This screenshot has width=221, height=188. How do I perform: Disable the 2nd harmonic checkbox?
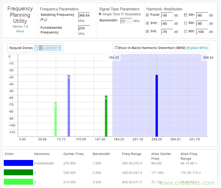pyautogui.click(x=148, y=23)
